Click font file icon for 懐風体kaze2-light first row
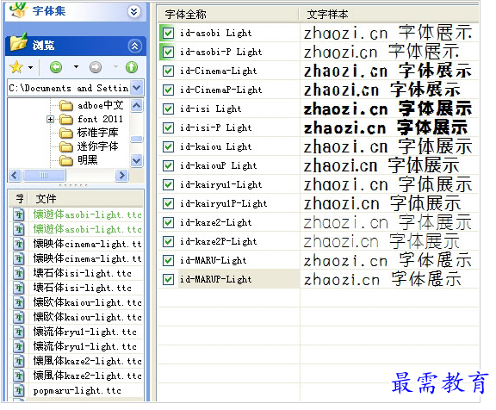This screenshot has width=496, height=410. point(19,361)
